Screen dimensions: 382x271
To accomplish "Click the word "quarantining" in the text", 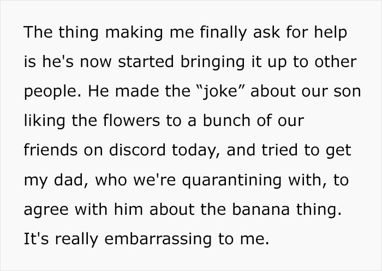I will coord(232,180).
